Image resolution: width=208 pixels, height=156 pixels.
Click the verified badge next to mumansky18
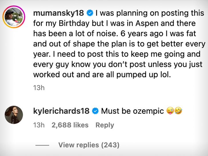click(x=89, y=13)
